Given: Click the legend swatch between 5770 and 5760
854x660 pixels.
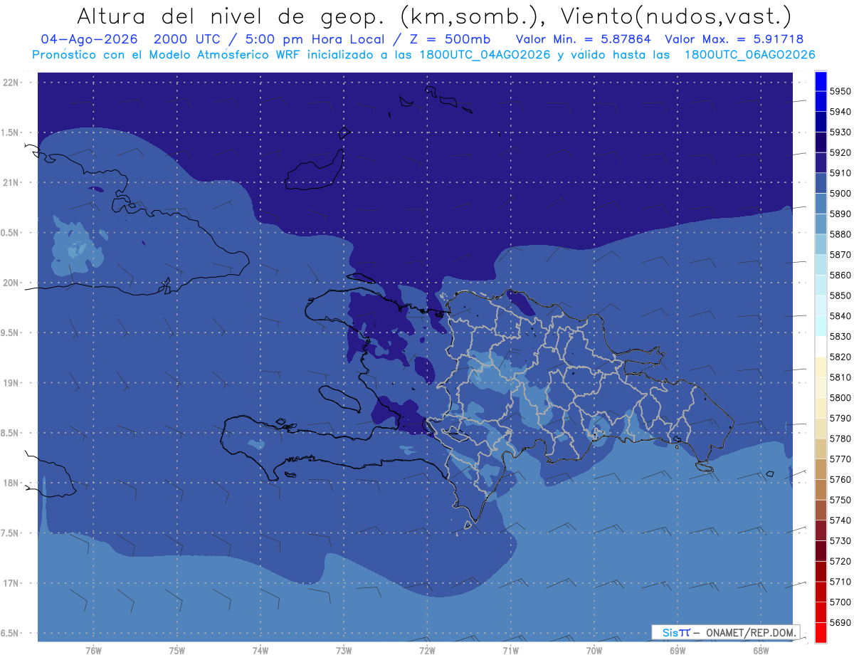Looking at the screenshot, I should (821, 469).
